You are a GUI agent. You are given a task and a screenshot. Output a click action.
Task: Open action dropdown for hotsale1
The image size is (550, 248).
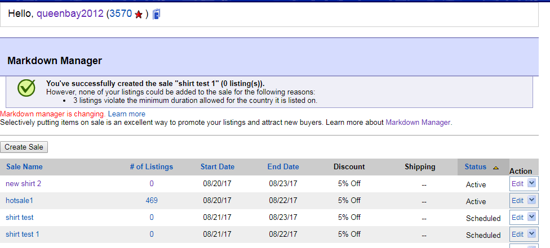point(531,201)
